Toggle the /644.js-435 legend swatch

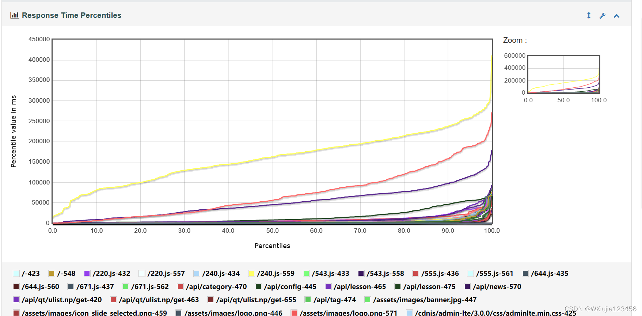click(525, 274)
